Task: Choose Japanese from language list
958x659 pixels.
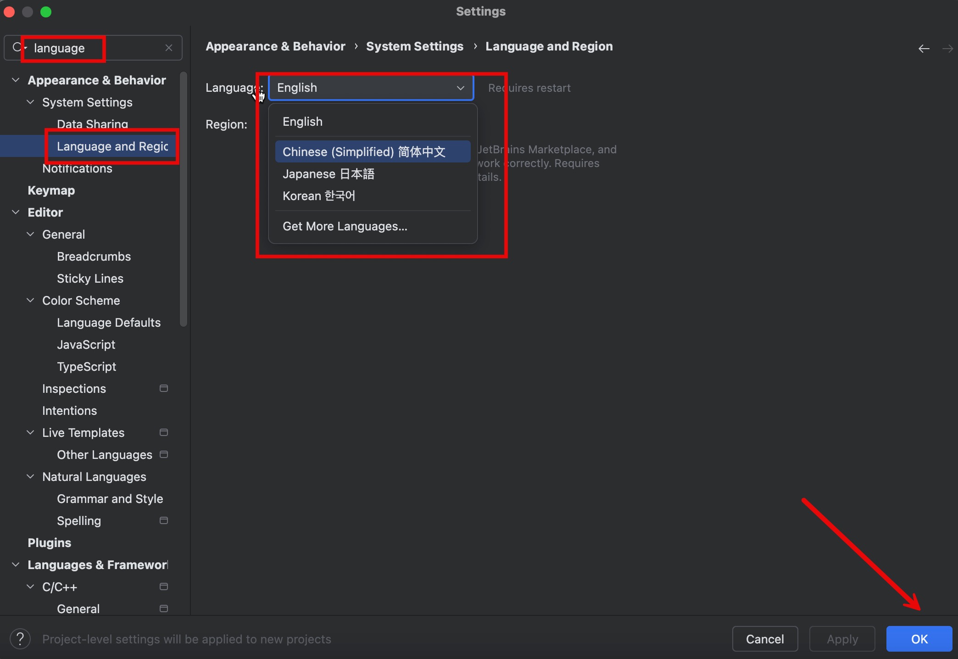Action: [329, 174]
